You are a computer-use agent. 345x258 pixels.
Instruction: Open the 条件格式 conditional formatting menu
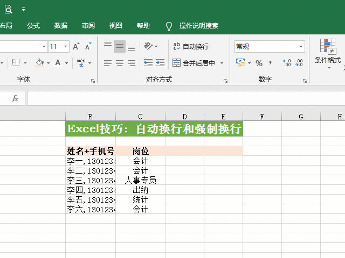coord(328,54)
